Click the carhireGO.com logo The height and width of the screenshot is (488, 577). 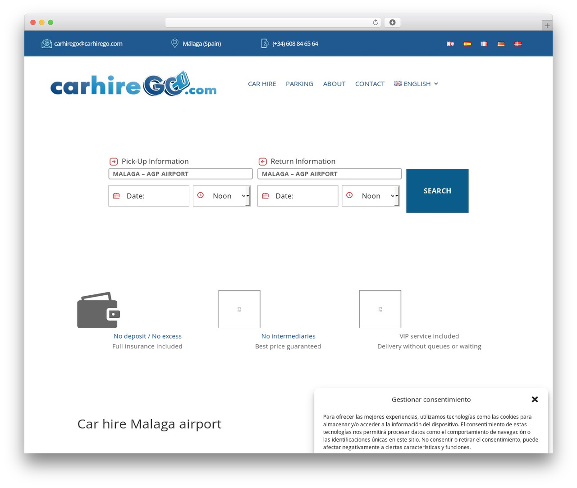pos(133,83)
